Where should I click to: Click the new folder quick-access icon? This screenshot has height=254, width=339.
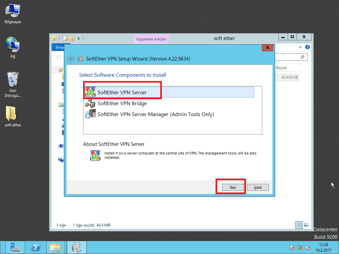[72, 38]
